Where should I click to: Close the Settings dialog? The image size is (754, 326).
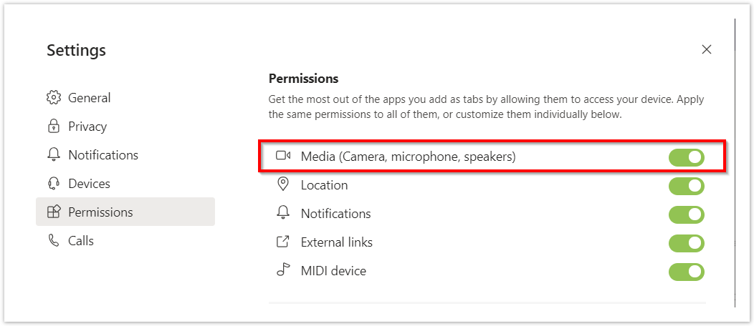point(707,49)
